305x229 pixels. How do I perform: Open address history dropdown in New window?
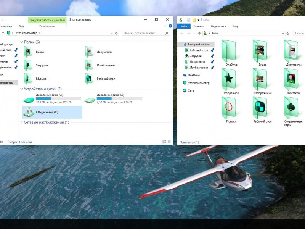[283, 33]
